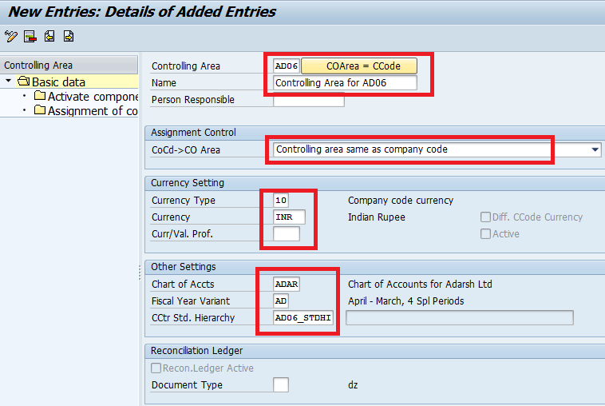Click the 'Assignment Control' group header
Screen dimensions: 605x406
(193, 133)
